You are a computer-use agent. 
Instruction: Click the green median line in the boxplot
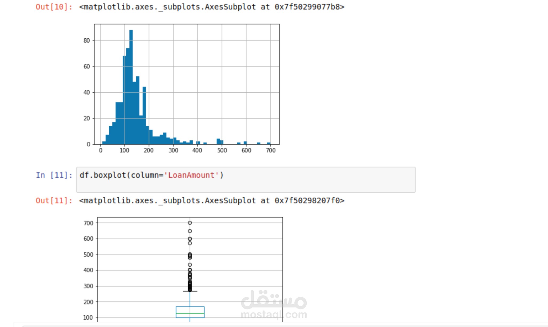click(x=190, y=313)
